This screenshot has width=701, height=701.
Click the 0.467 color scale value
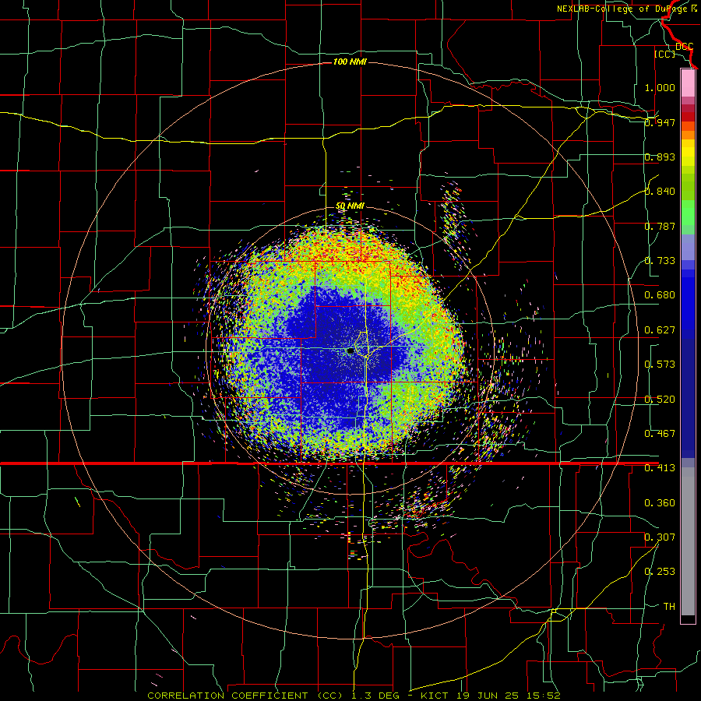pos(660,434)
